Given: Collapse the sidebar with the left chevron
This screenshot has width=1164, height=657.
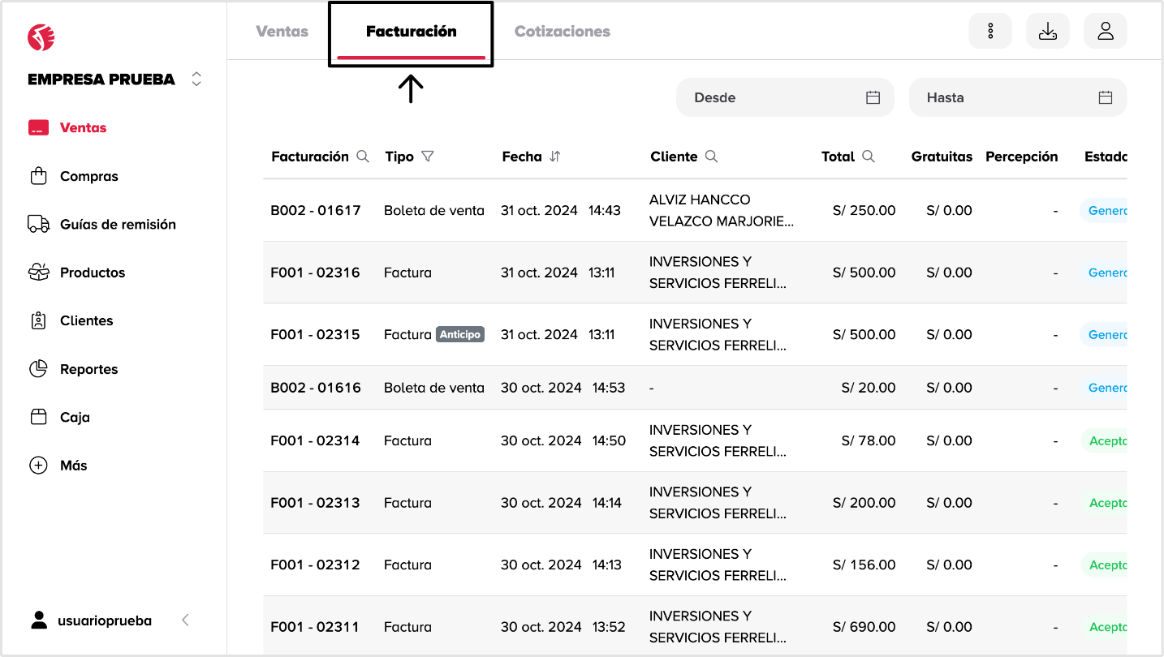Looking at the screenshot, I should [185, 620].
